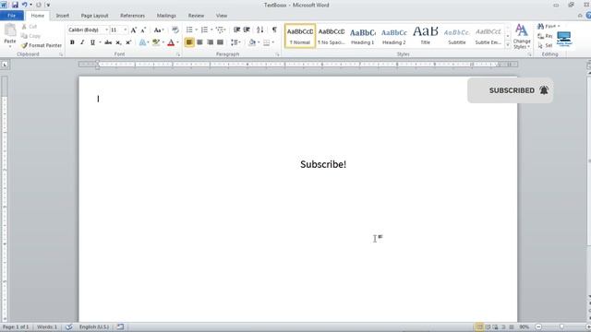Viewport: 591px width, 332px height.
Task: Toggle Strikethrough formatting
Action: click(108, 42)
